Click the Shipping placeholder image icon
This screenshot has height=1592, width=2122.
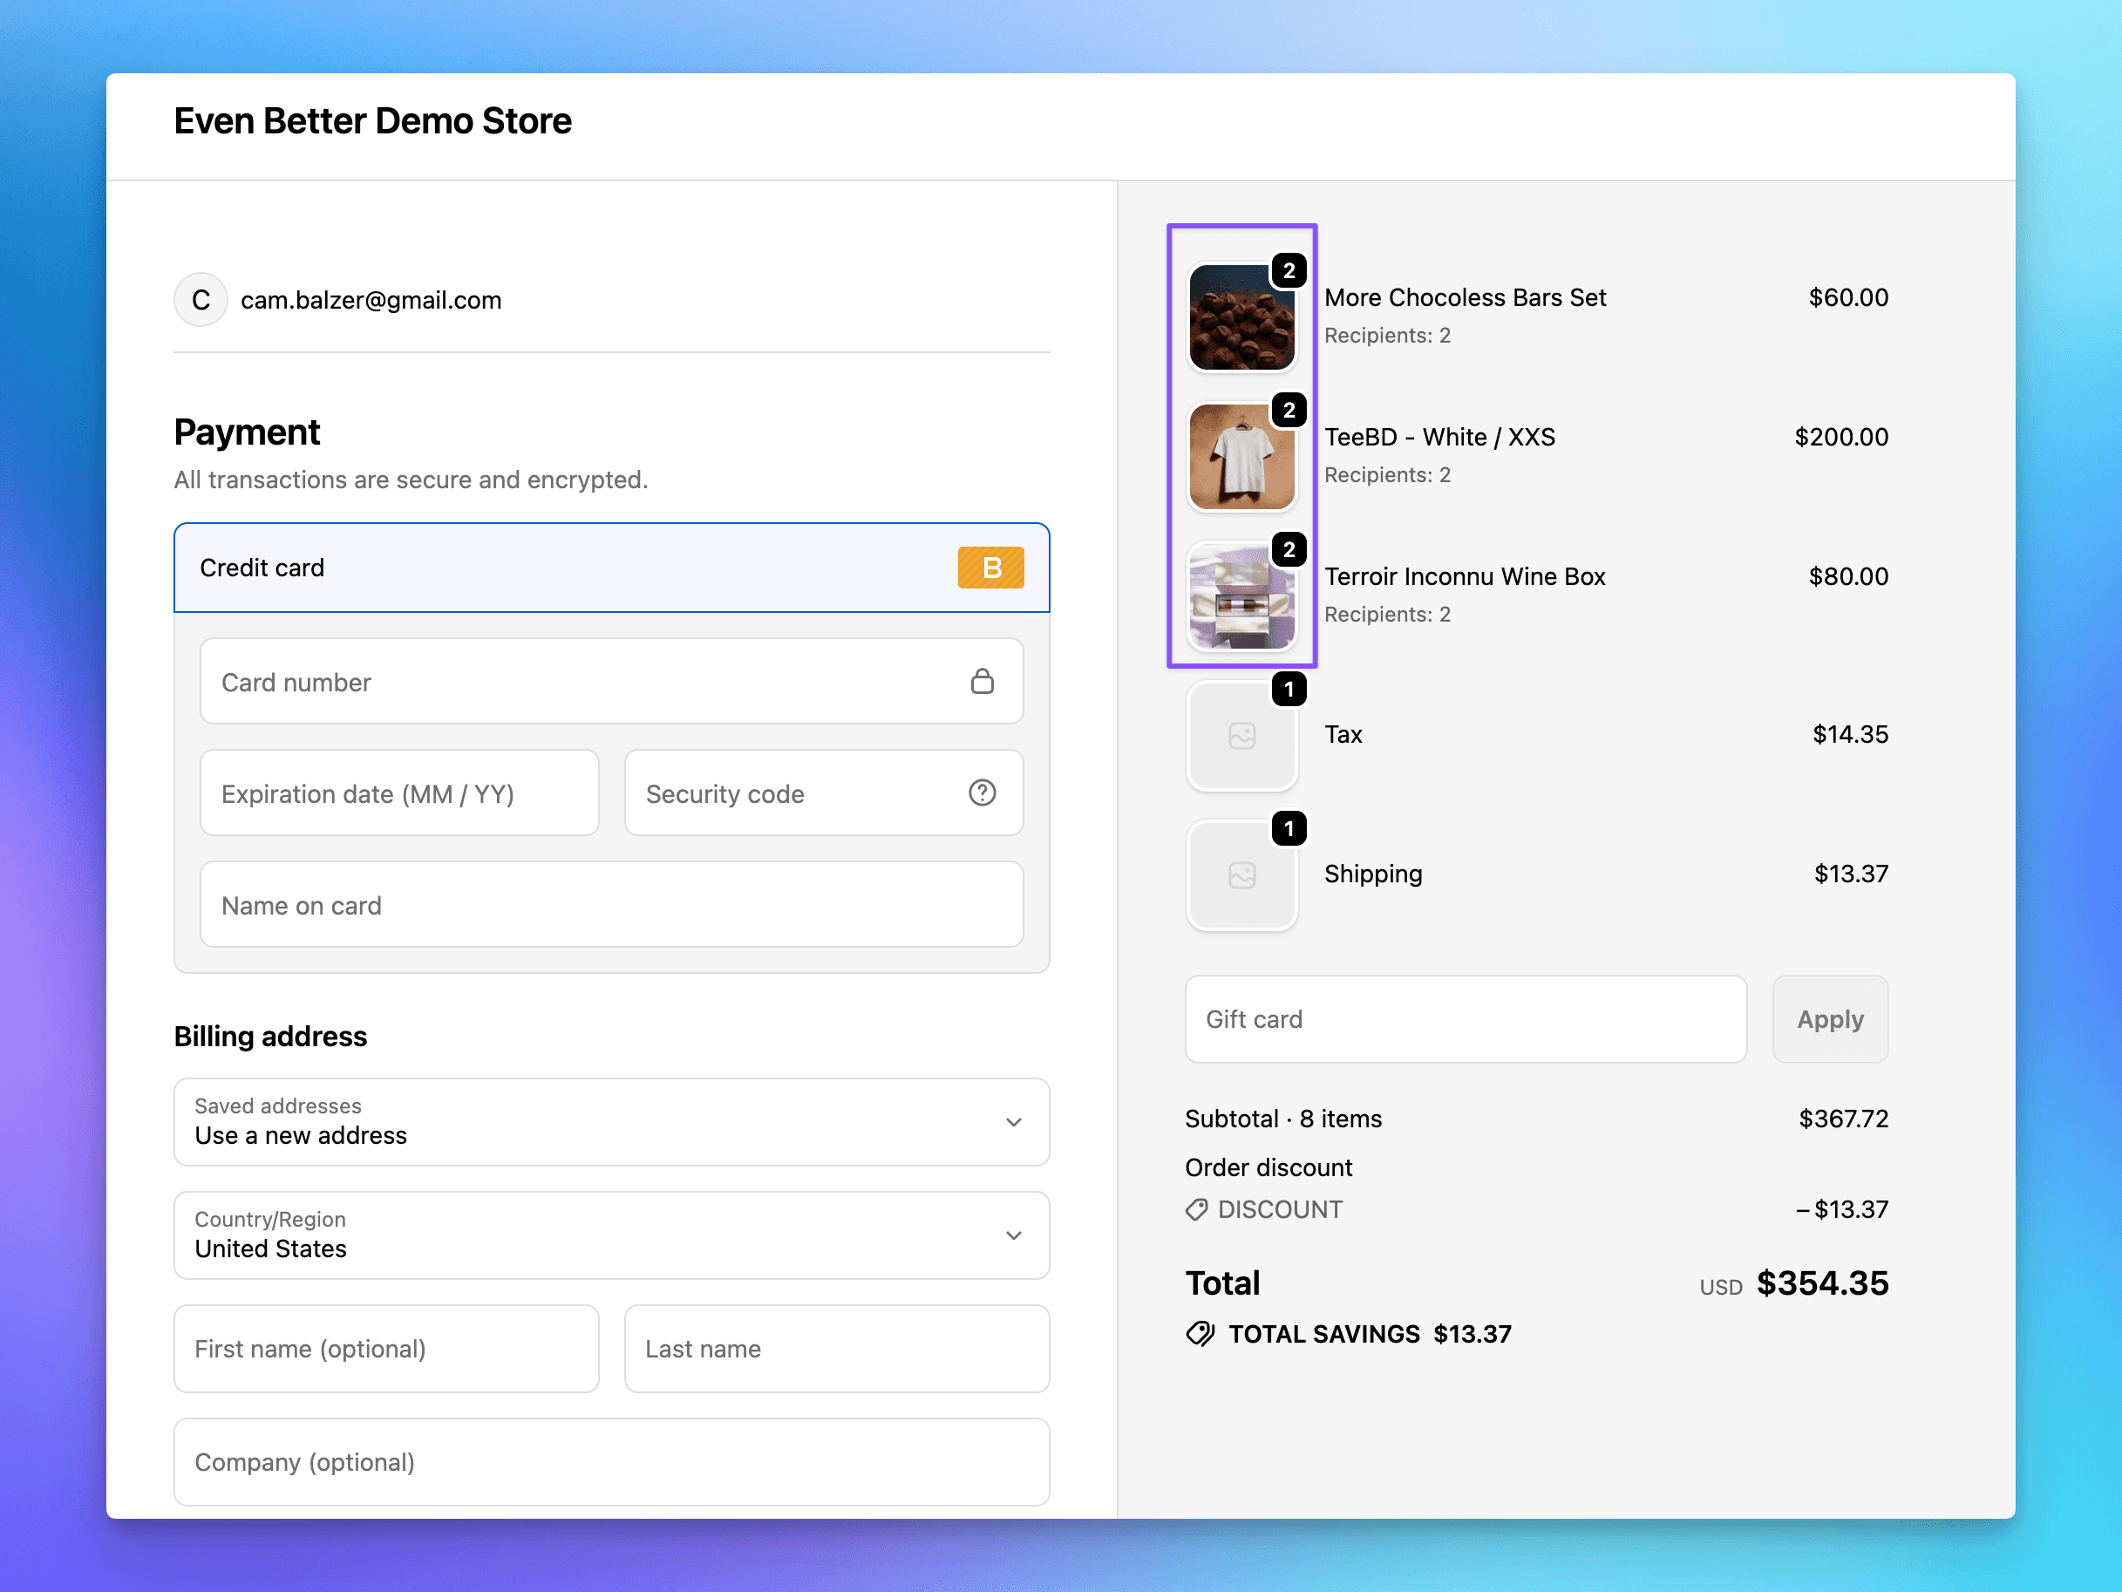click(x=1241, y=875)
